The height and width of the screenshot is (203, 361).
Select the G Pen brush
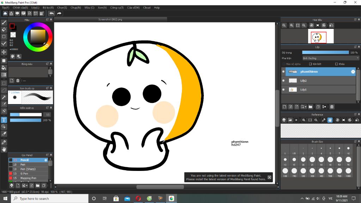point(28,173)
